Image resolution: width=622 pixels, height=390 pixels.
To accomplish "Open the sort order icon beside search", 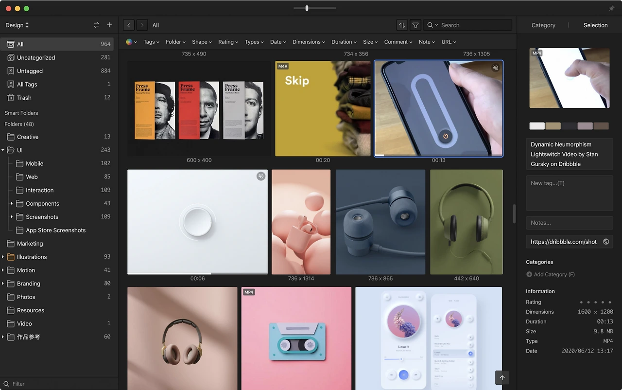I will 402,25.
